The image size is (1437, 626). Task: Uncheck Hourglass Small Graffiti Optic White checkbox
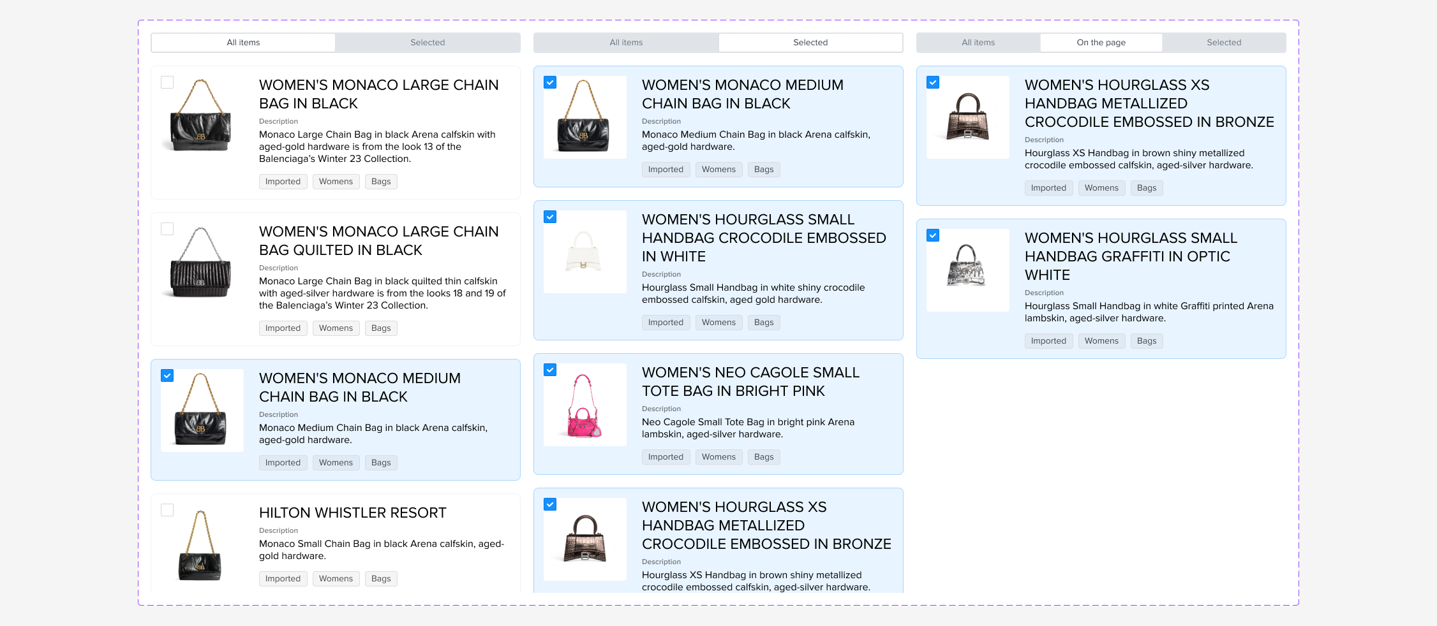(933, 235)
